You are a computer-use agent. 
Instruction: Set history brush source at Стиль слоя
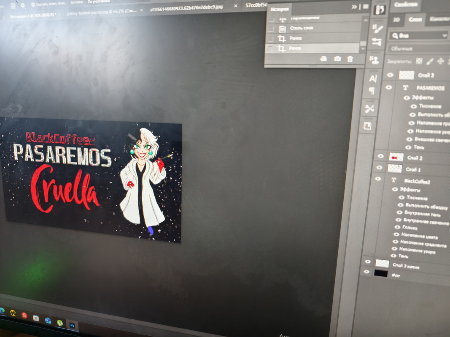click(271, 29)
